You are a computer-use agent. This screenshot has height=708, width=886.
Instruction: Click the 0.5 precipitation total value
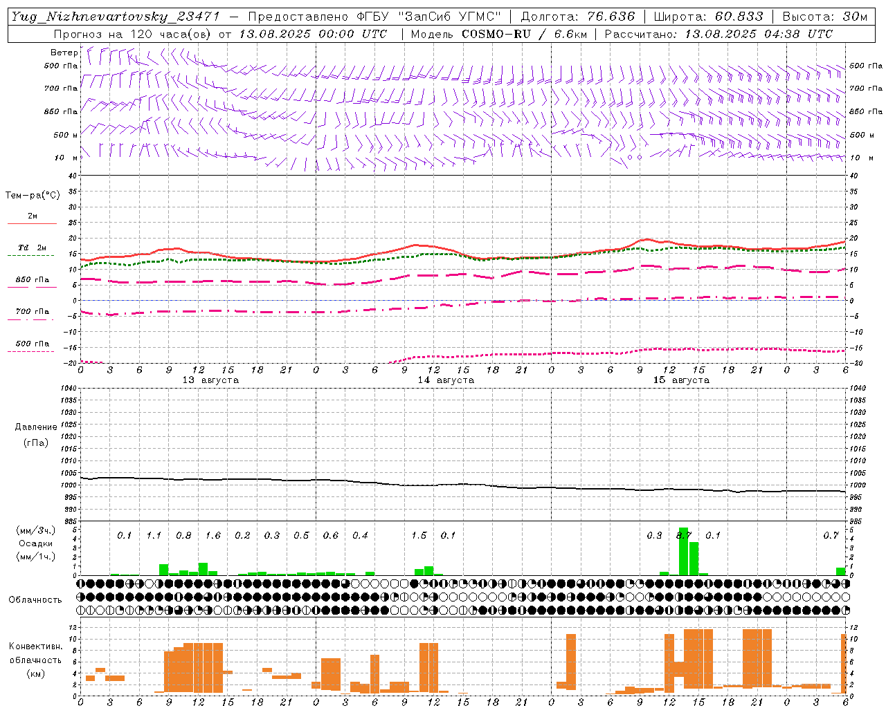pyautogui.click(x=301, y=536)
